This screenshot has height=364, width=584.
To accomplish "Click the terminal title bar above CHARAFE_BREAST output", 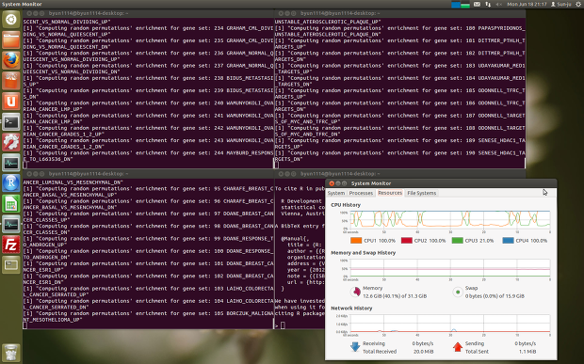I will (148, 174).
